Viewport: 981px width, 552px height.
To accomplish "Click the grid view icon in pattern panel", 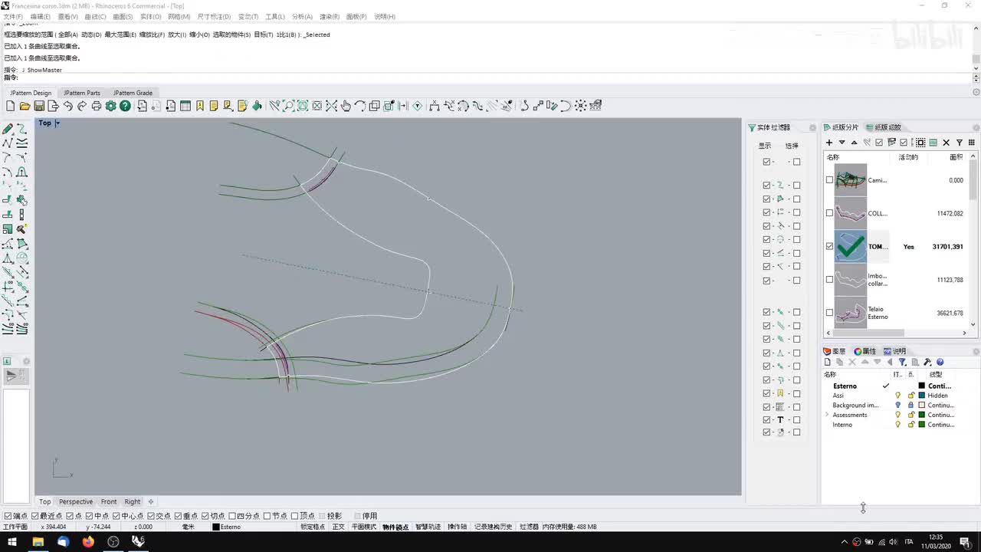I will 972,143.
